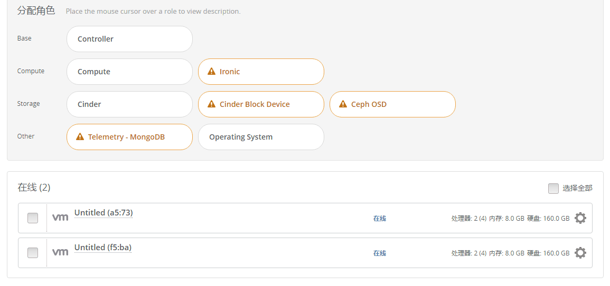Click warning icon on Cinder Block Device

(211, 104)
